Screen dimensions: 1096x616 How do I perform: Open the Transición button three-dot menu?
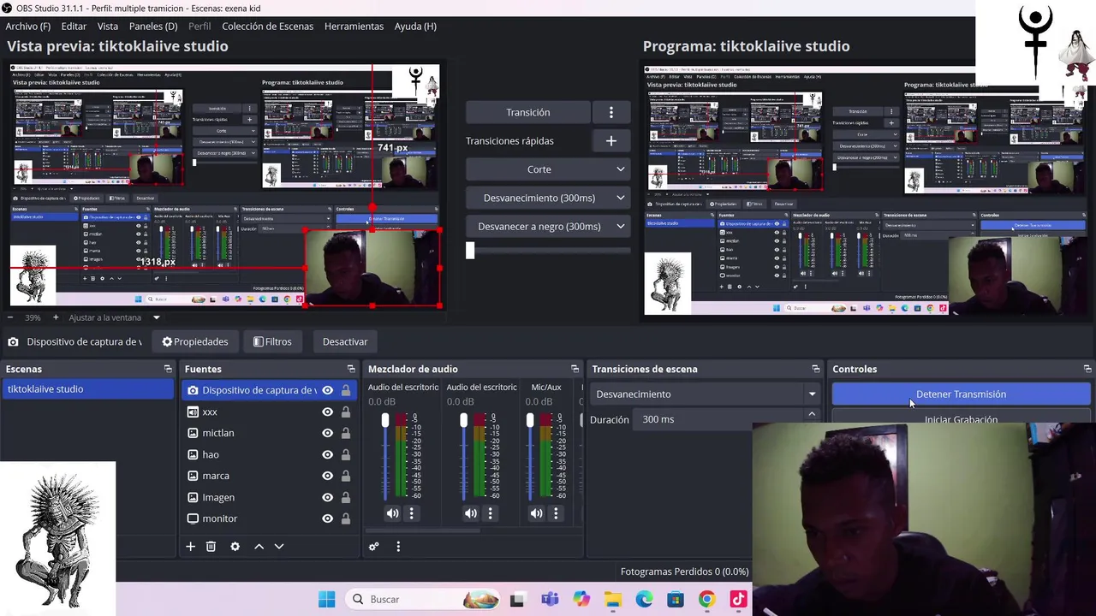(x=611, y=112)
